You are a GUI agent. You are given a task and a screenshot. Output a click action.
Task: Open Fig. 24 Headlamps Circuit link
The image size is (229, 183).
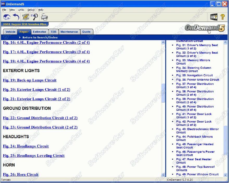[x=26, y=146]
